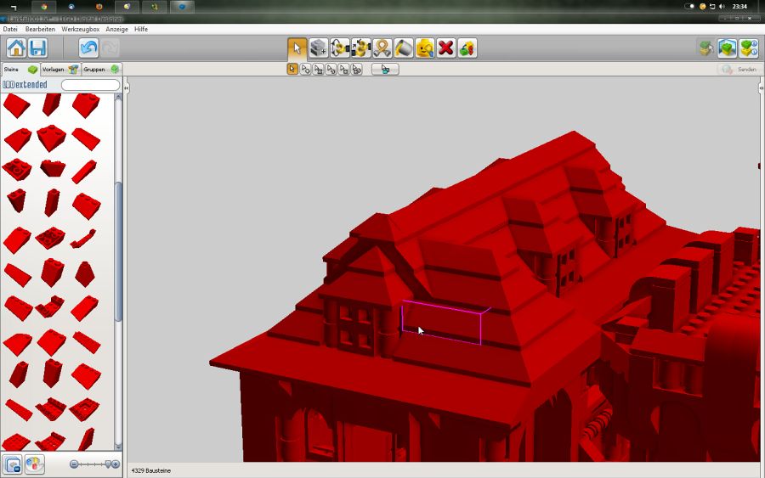The height and width of the screenshot is (478, 765).
Task: Collapse the brick palette side panel
Action: click(x=126, y=88)
